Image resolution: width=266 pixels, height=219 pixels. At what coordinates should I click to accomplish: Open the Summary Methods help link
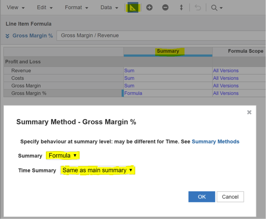click(216, 141)
